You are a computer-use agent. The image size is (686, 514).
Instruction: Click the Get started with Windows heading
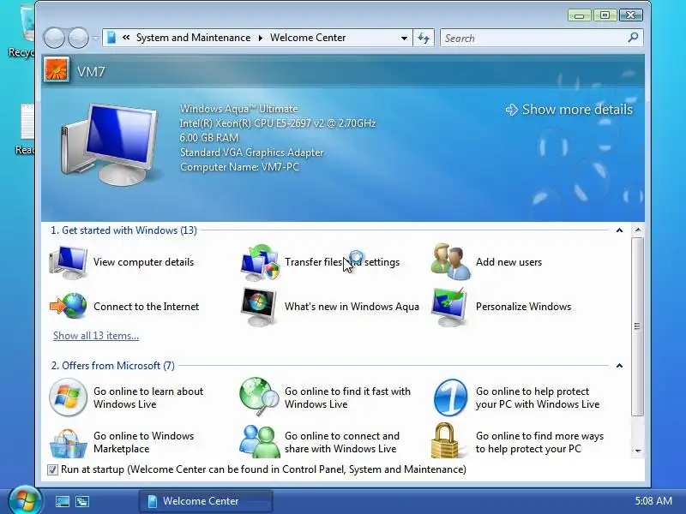pyautogui.click(x=123, y=230)
